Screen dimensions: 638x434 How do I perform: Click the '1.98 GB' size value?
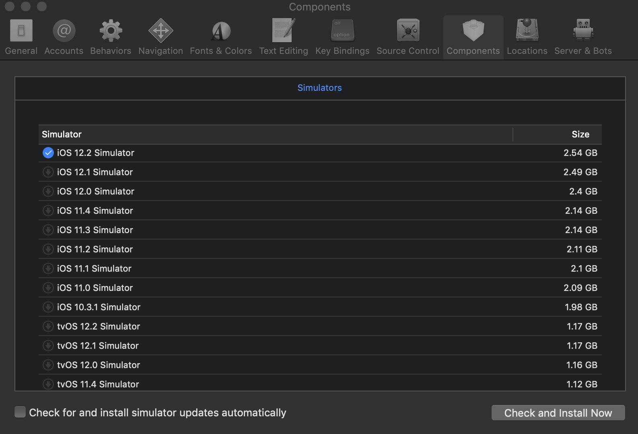pyautogui.click(x=581, y=307)
